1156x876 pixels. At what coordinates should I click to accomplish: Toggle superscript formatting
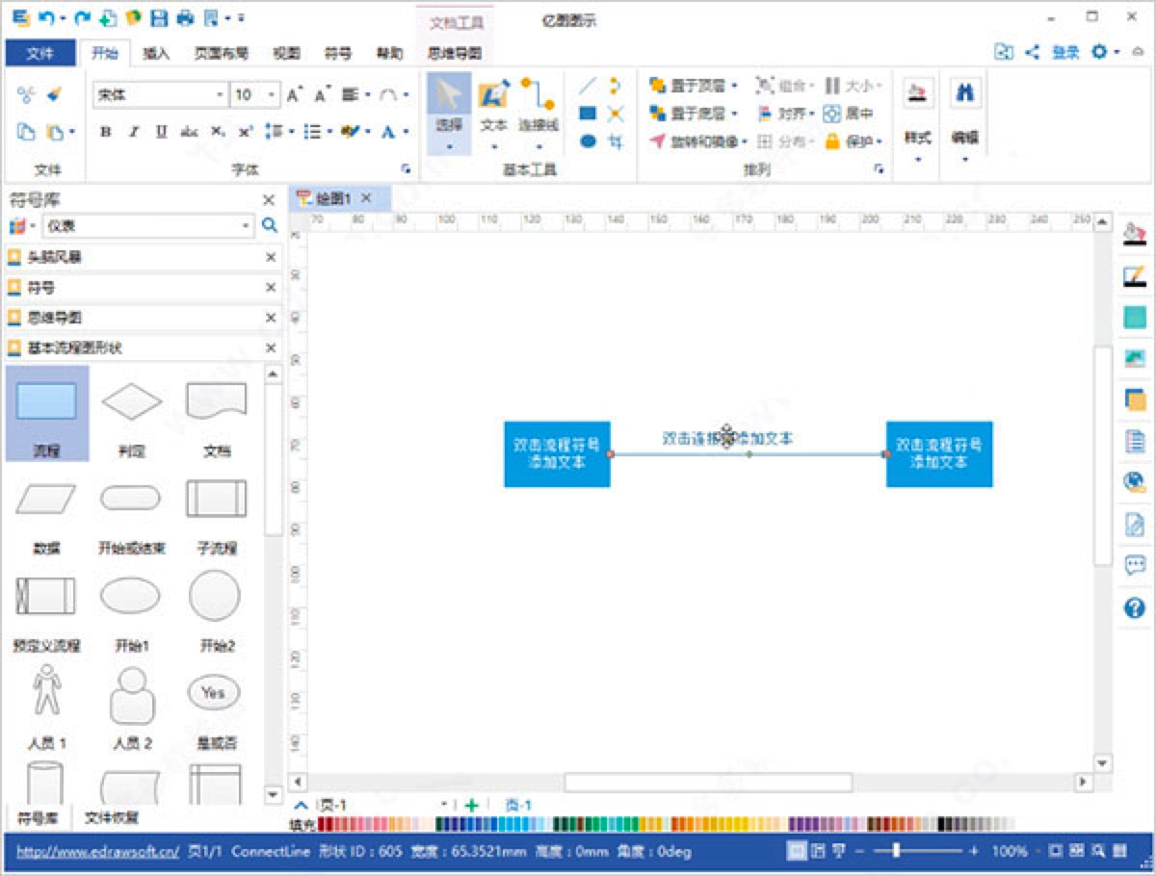[x=245, y=132]
